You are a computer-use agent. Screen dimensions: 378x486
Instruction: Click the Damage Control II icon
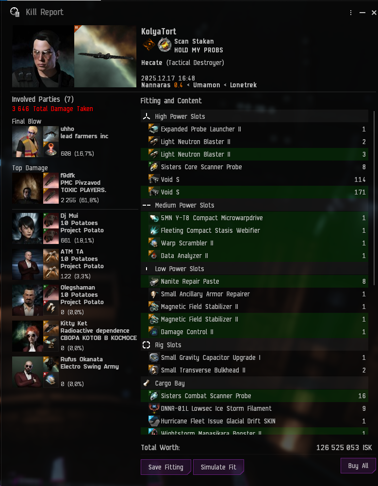pyautogui.click(x=154, y=332)
